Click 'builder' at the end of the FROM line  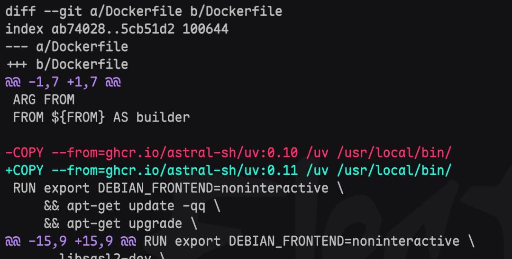click(x=163, y=117)
